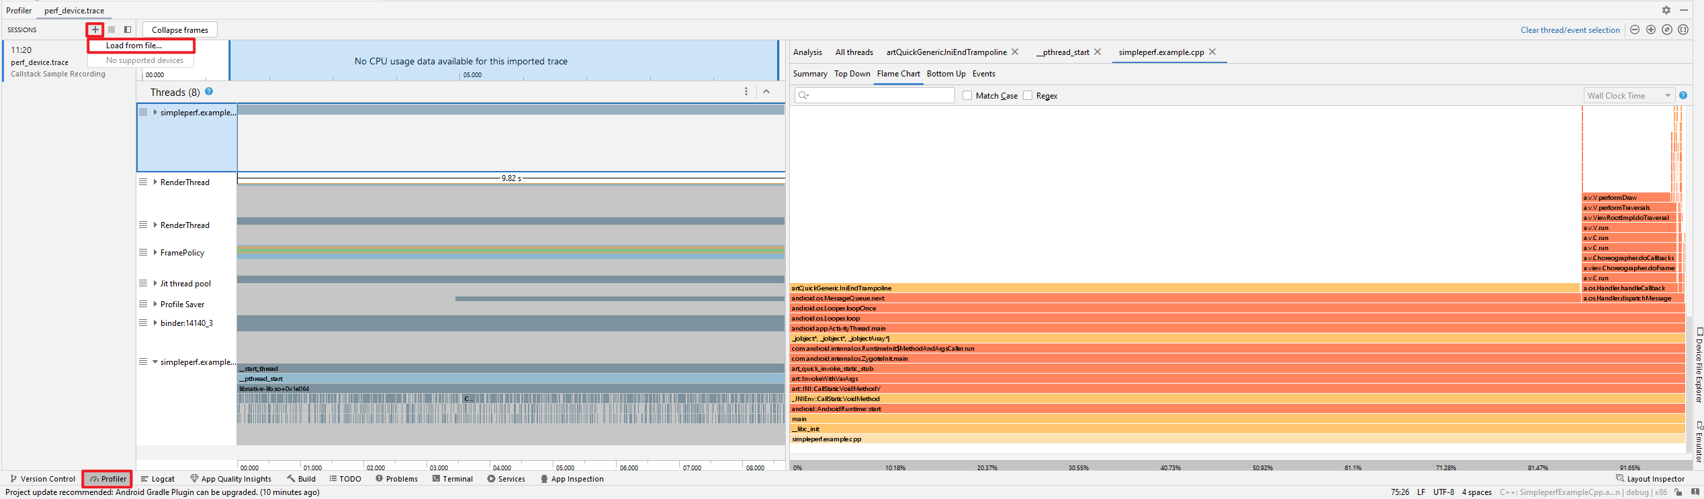This screenshot has height=499, width=1704.
Task: Open the Threads three-dot options menu
Action: (x=746, y=92)
